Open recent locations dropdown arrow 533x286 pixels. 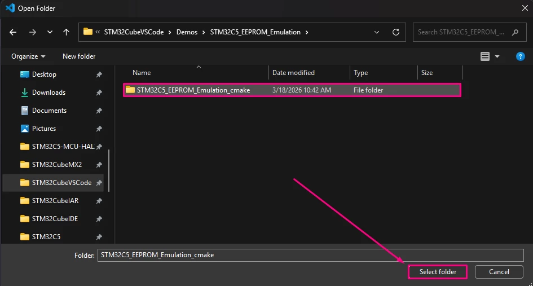50,32
